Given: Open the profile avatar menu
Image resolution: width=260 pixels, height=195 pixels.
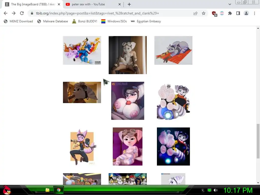Looking at the screenshot, I should [x=246, y=13].
